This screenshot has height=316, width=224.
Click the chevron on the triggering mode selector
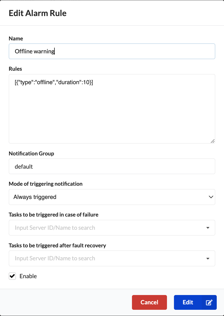(x=212, y=197)
